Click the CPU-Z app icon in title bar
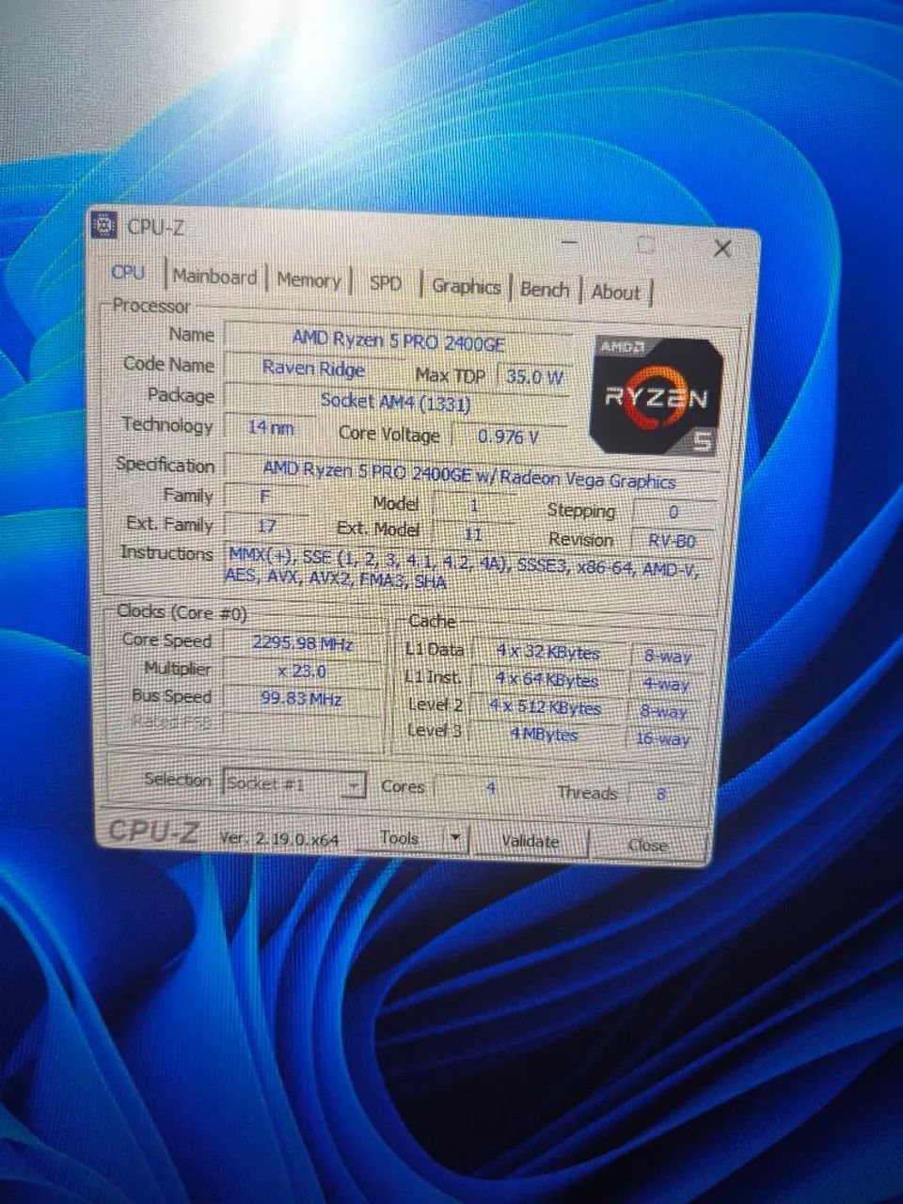The height and width of the screenshot is (1204, 903). point(103,226)
